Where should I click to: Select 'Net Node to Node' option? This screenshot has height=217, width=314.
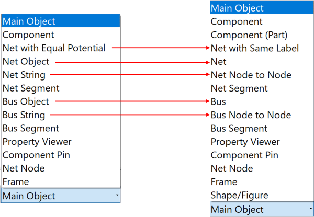point(251,75)
